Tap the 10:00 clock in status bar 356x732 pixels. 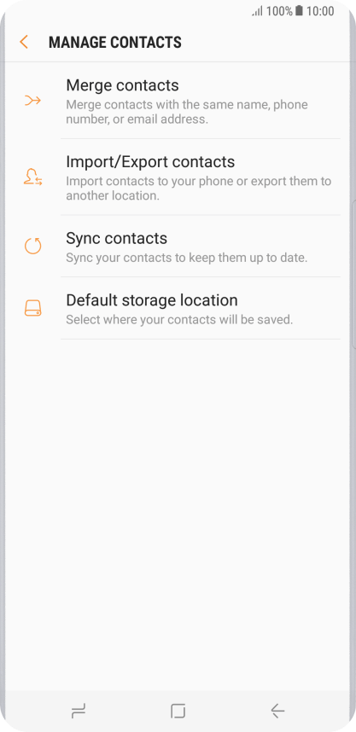(320, 11)
